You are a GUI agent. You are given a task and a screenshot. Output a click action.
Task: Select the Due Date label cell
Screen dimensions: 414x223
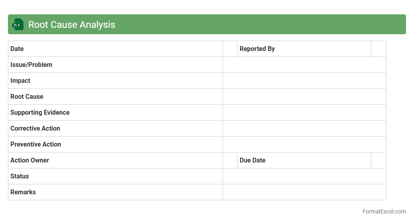click(x=304, y=160)
